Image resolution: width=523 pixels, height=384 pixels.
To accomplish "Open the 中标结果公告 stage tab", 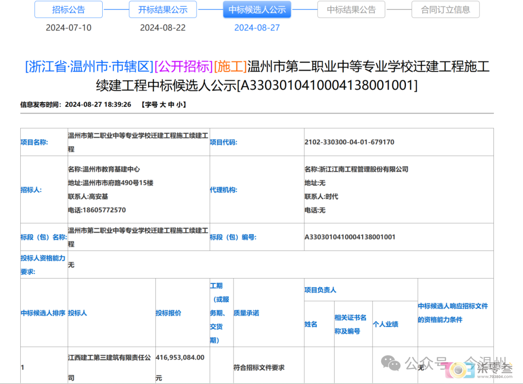I will 351,10.
